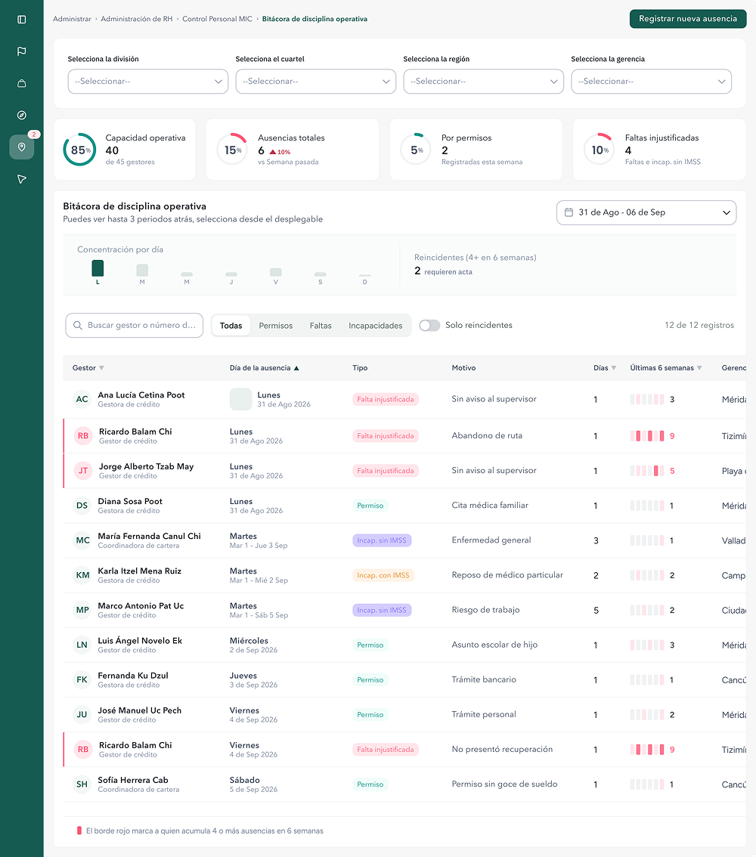Click the 85% Capacidad operativa progress ring
This screenshot has height=857, width=756.
pyautogui.click(x=80, y=150)
